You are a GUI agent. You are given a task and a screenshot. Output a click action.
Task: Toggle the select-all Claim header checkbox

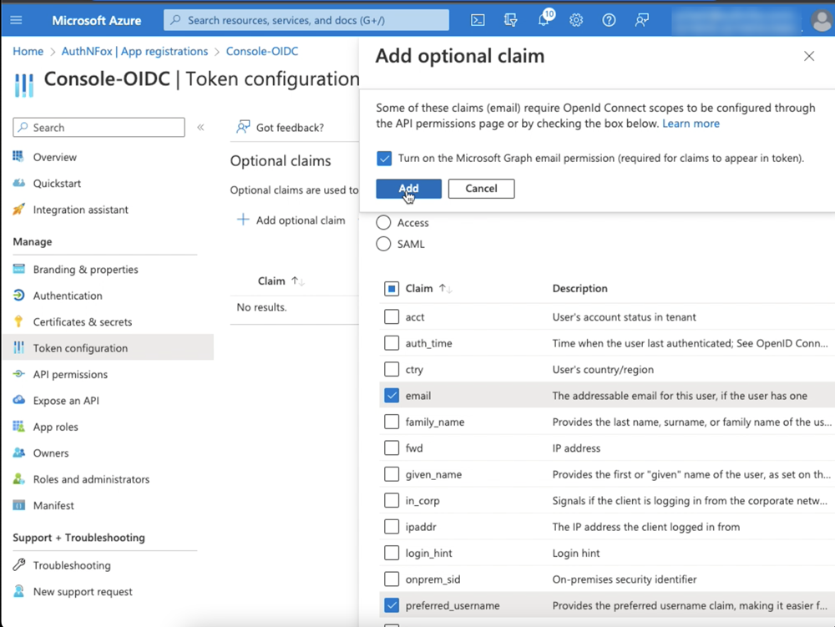[392, 289]
